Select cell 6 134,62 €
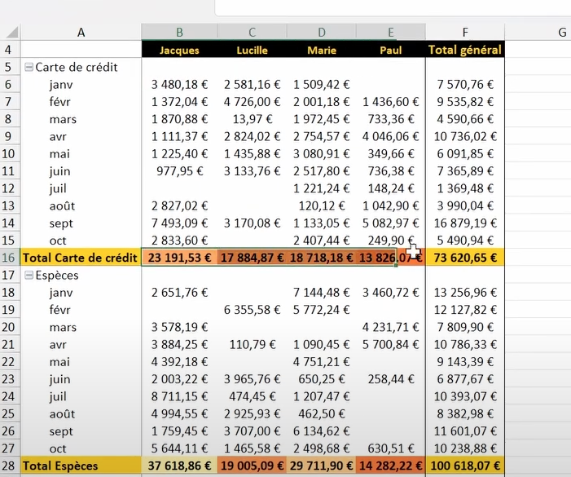Image resolution: width=571 pixels, height=477 pixels. 322,431
